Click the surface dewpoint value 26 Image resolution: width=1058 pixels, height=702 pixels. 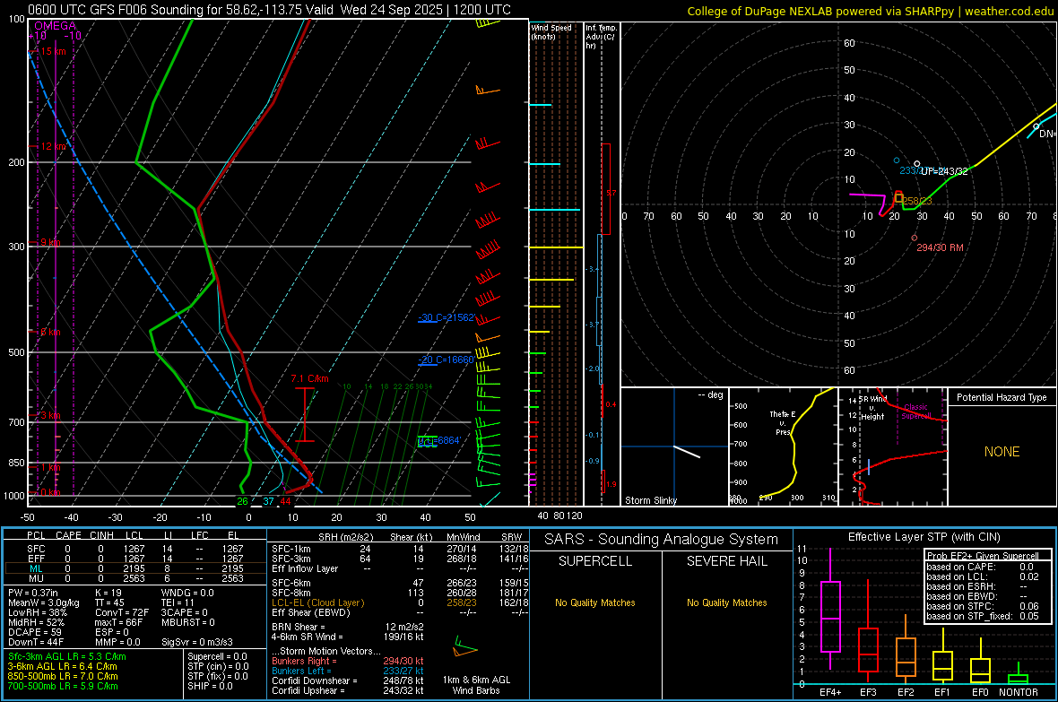pyautogui.click(x=242, y=501)
